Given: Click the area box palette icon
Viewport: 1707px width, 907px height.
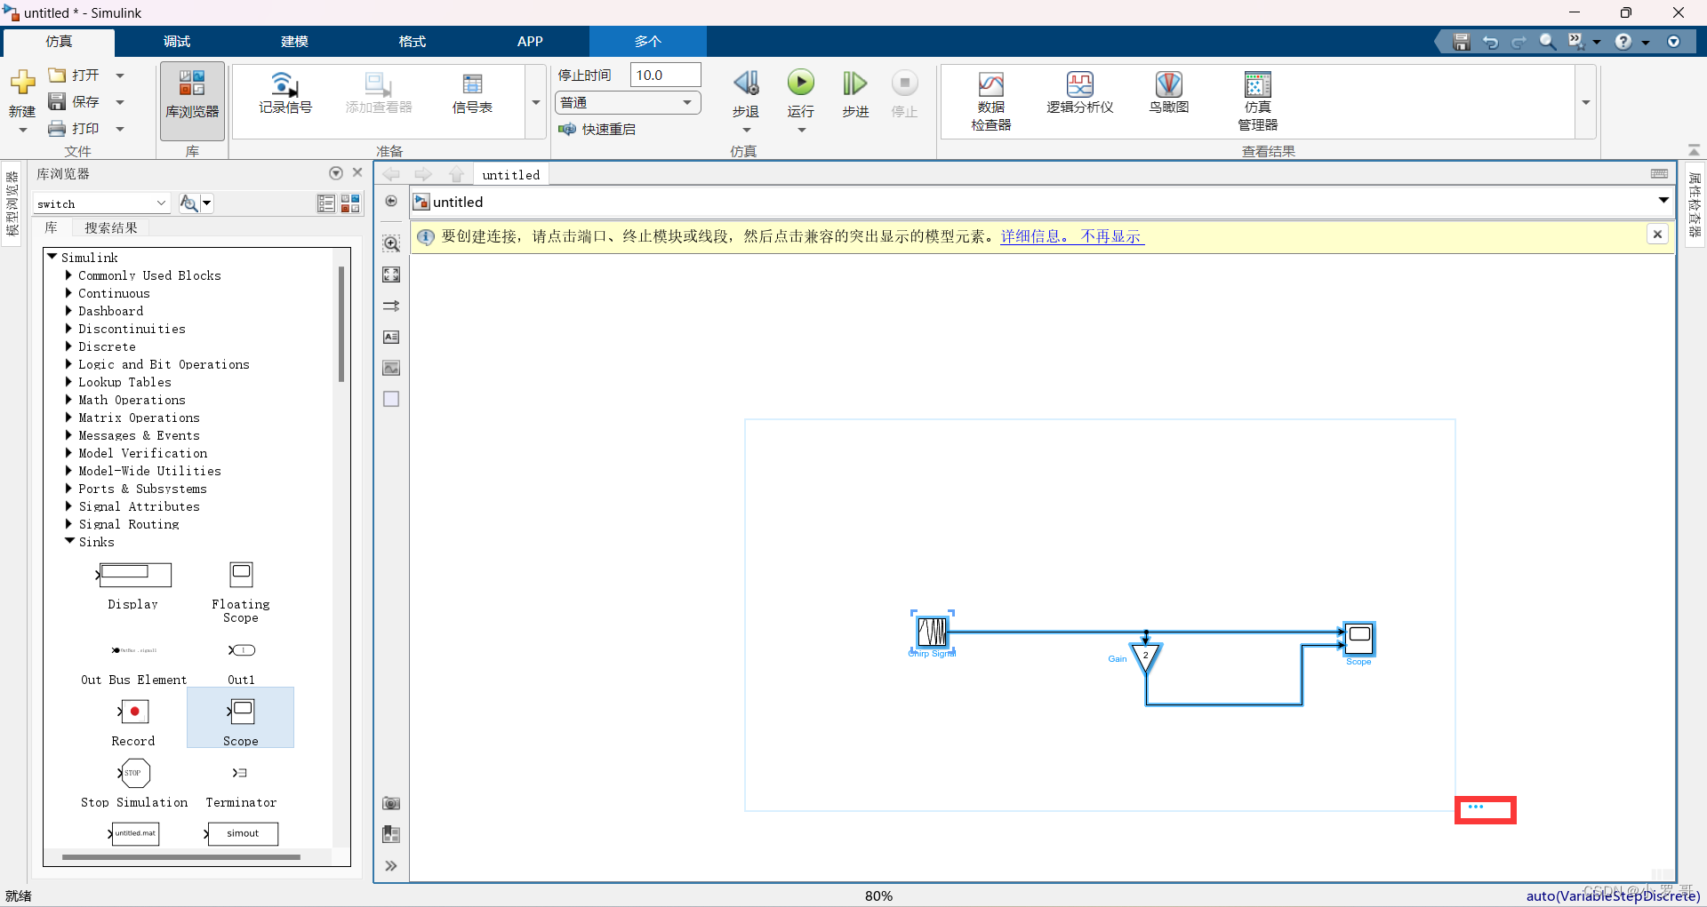Looking at the screenshot, I should pos(391,399).
